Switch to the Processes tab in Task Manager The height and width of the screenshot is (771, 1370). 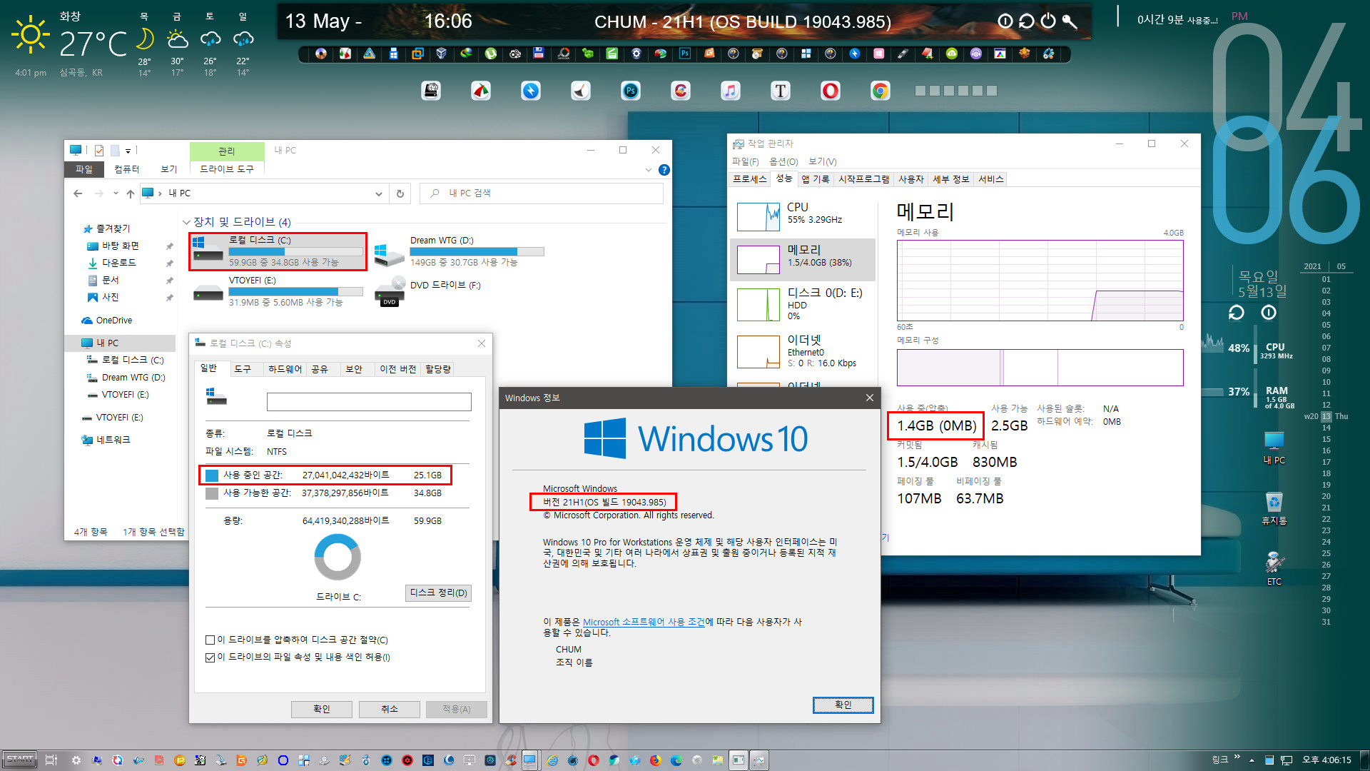tap(750, 179)
